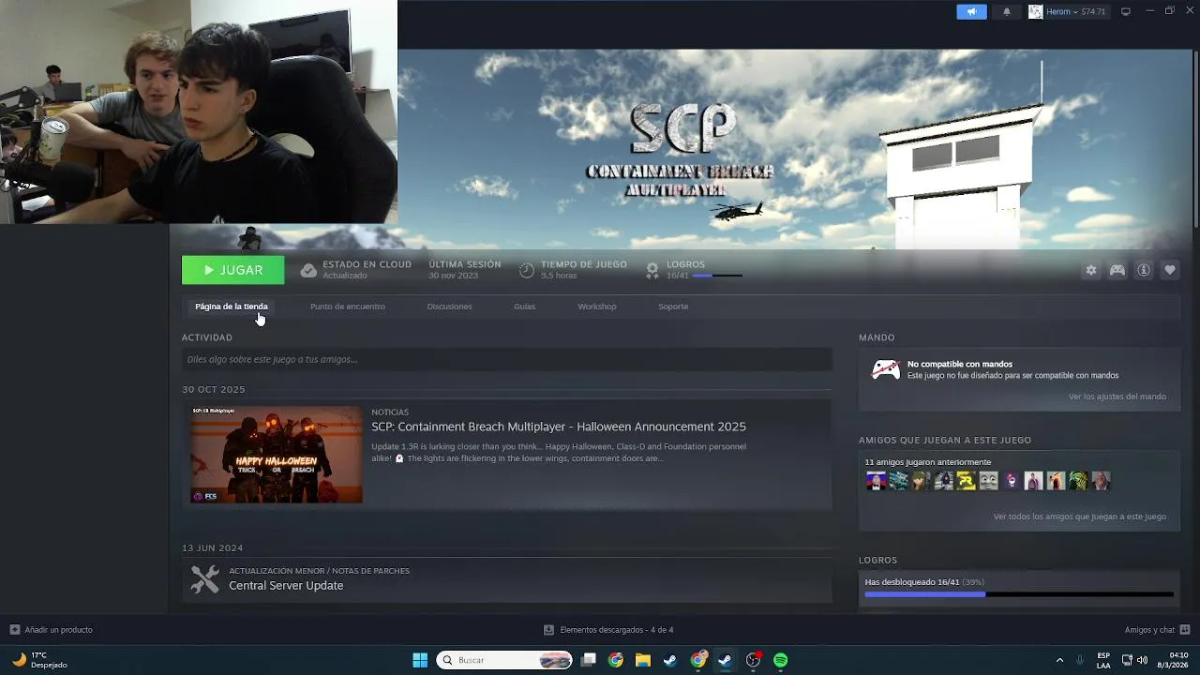Click the ÚLTIMA SESIÓN 30 nov 2023 text
The height and width of the screenshot is (675, 1200).
coord(464,270)
